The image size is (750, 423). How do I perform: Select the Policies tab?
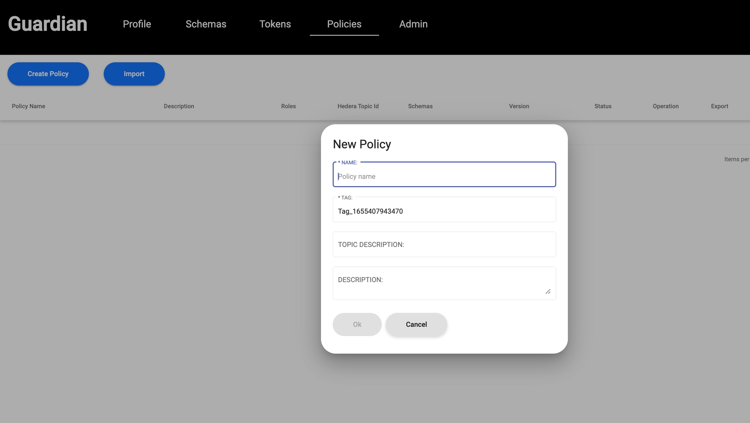click(x=344, y=24)
